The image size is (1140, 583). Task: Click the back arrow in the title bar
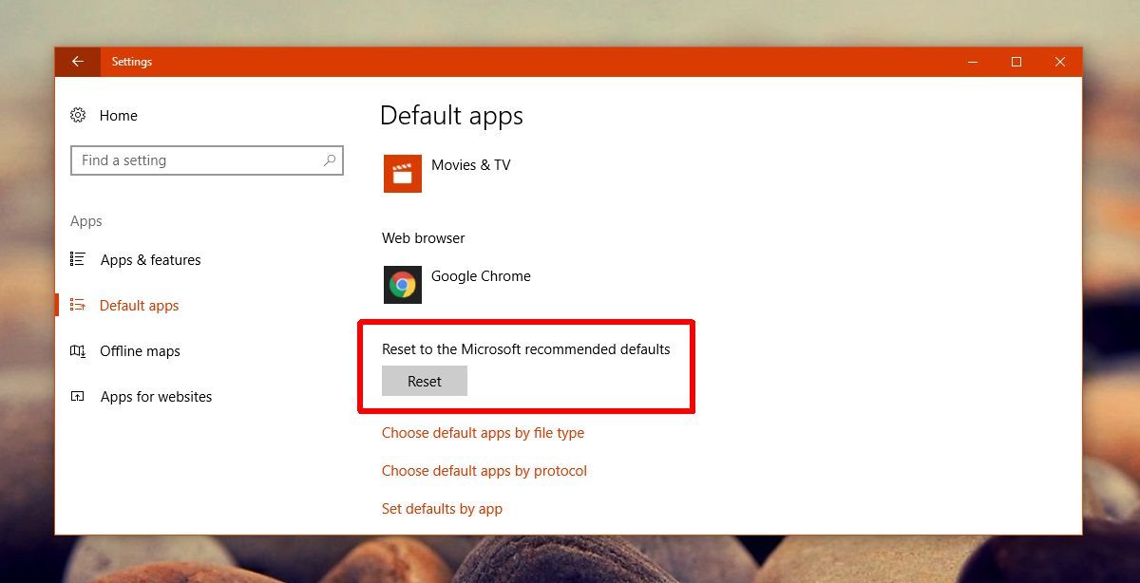78,62
